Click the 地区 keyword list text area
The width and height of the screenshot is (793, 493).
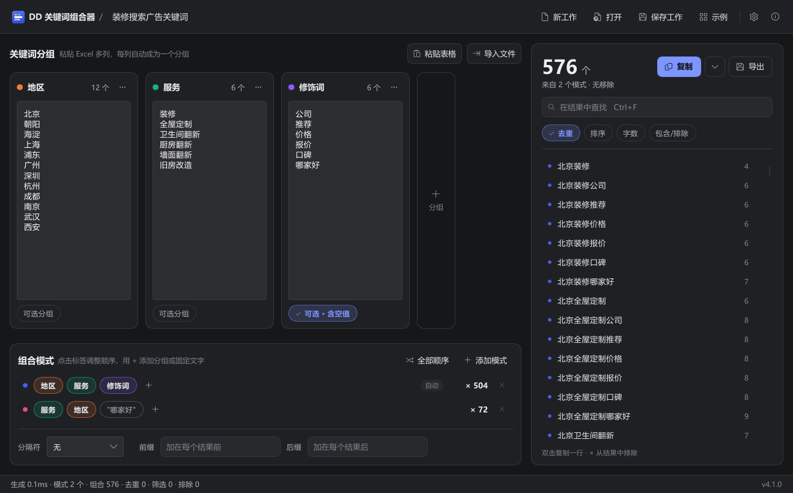74,200
